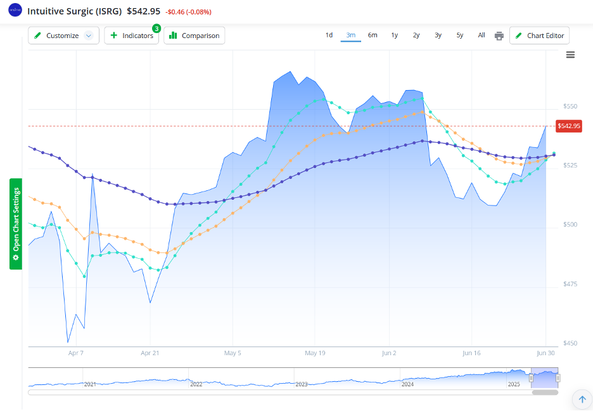Screen dimensions: 593x411
Task: Click the Jun 2 x-axis date label
Action: pyautogui.click(x=389, y=353)
